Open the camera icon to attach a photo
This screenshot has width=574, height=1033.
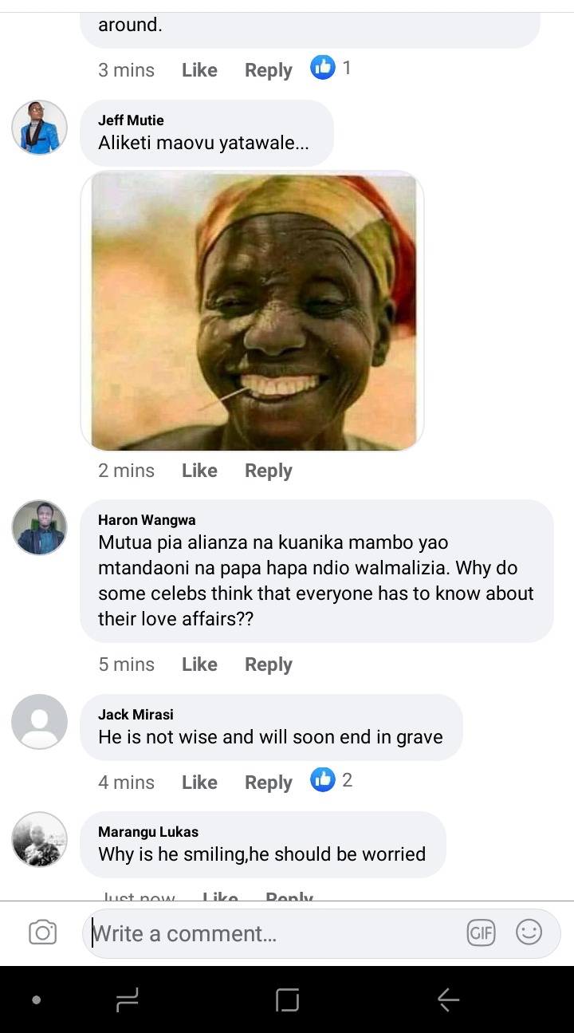(x=42, y=932)
